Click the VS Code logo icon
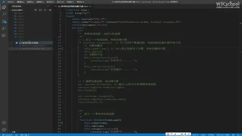The width and height of the screenshot is (242, 136). point(3,2)
